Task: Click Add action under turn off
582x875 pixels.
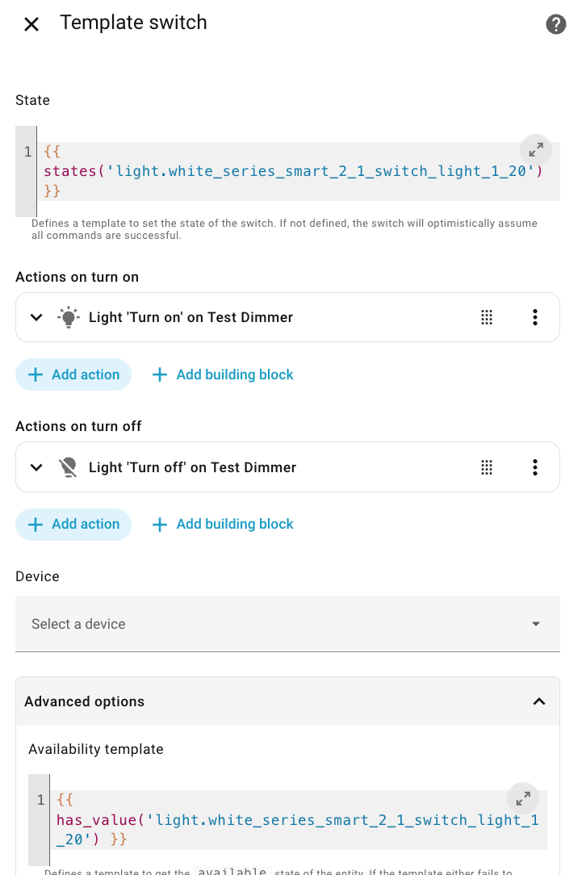Action: [x=73, y=525]
